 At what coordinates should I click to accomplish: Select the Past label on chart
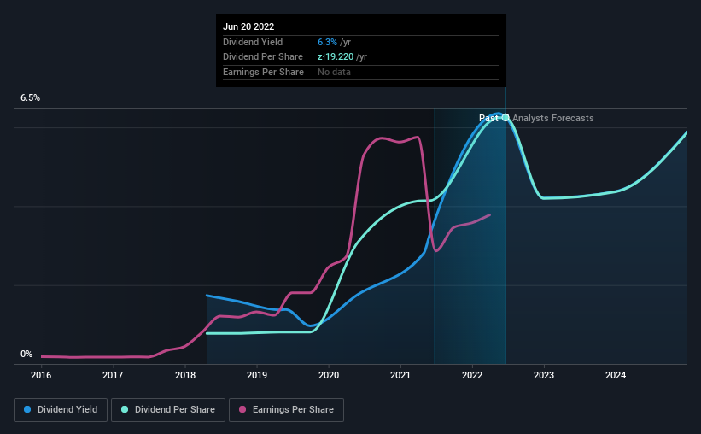[x=488, y=119]
